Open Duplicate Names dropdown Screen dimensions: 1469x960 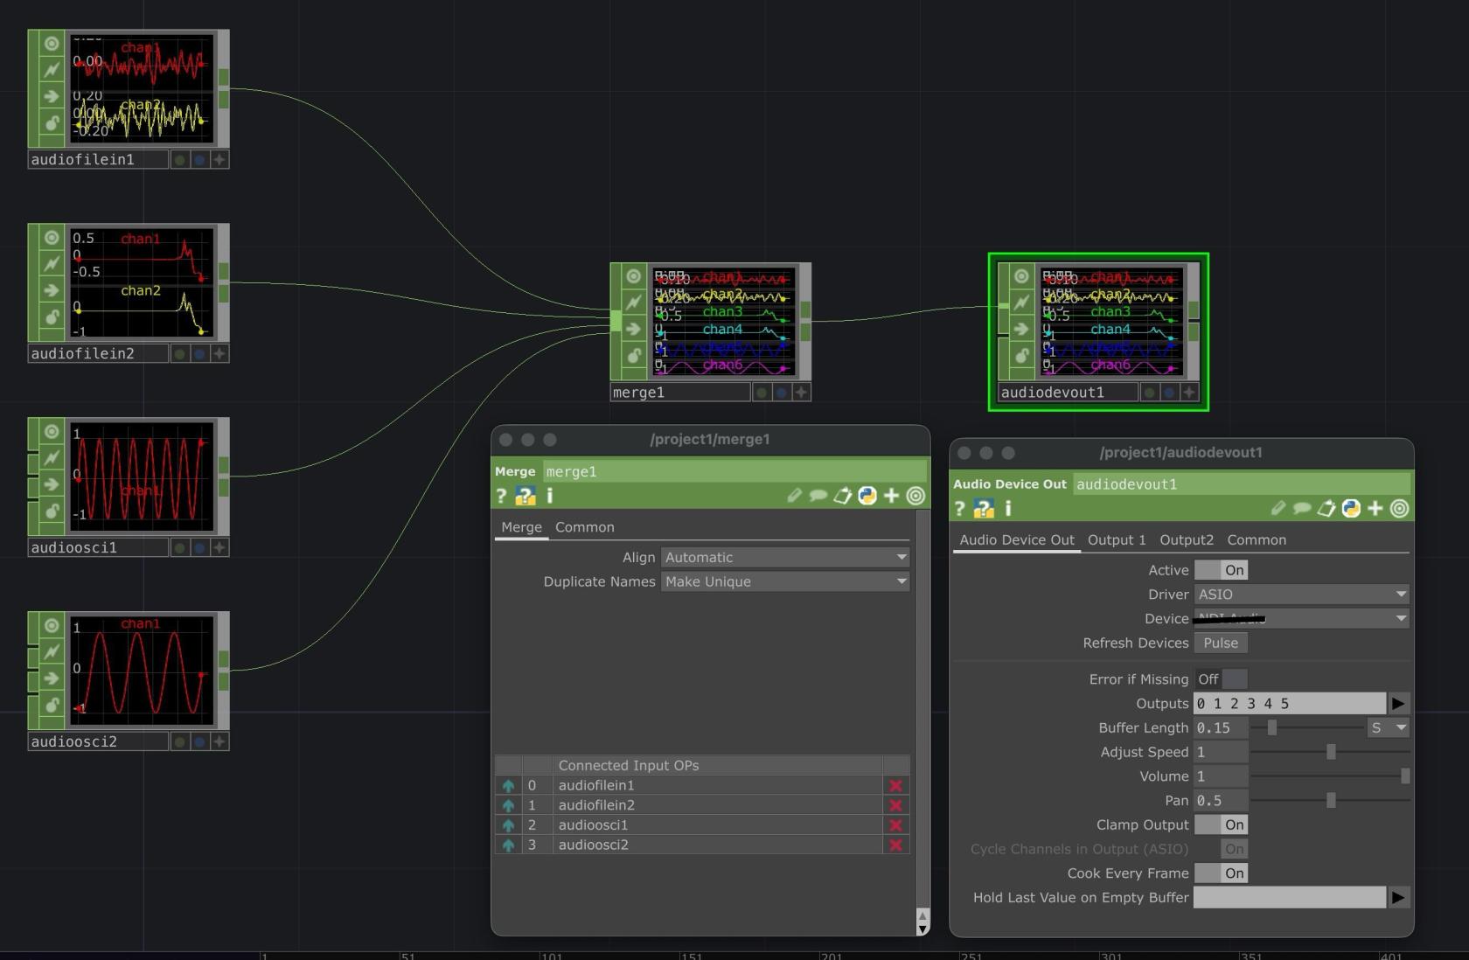click(x=785, y=581)
